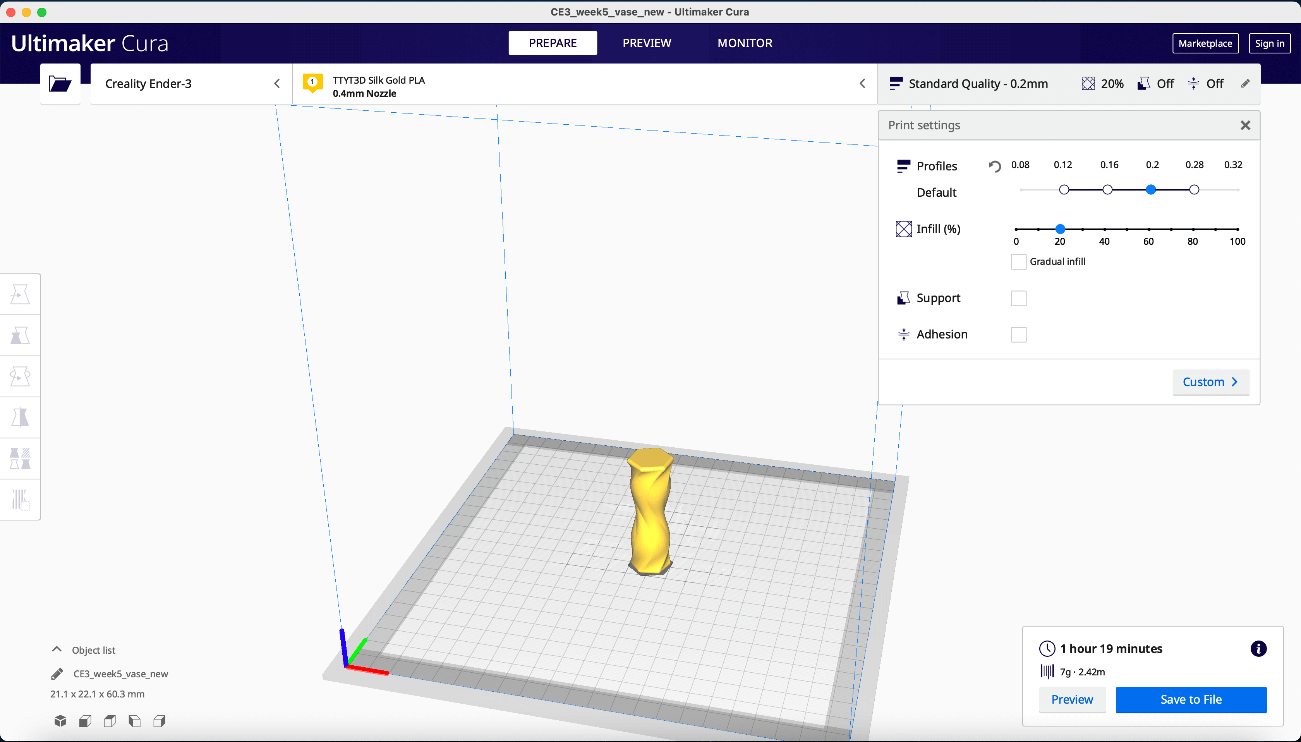This screenshot has width=1301, height=742.
Task: Click the Default profile label
Action: (x=936, y=192)
